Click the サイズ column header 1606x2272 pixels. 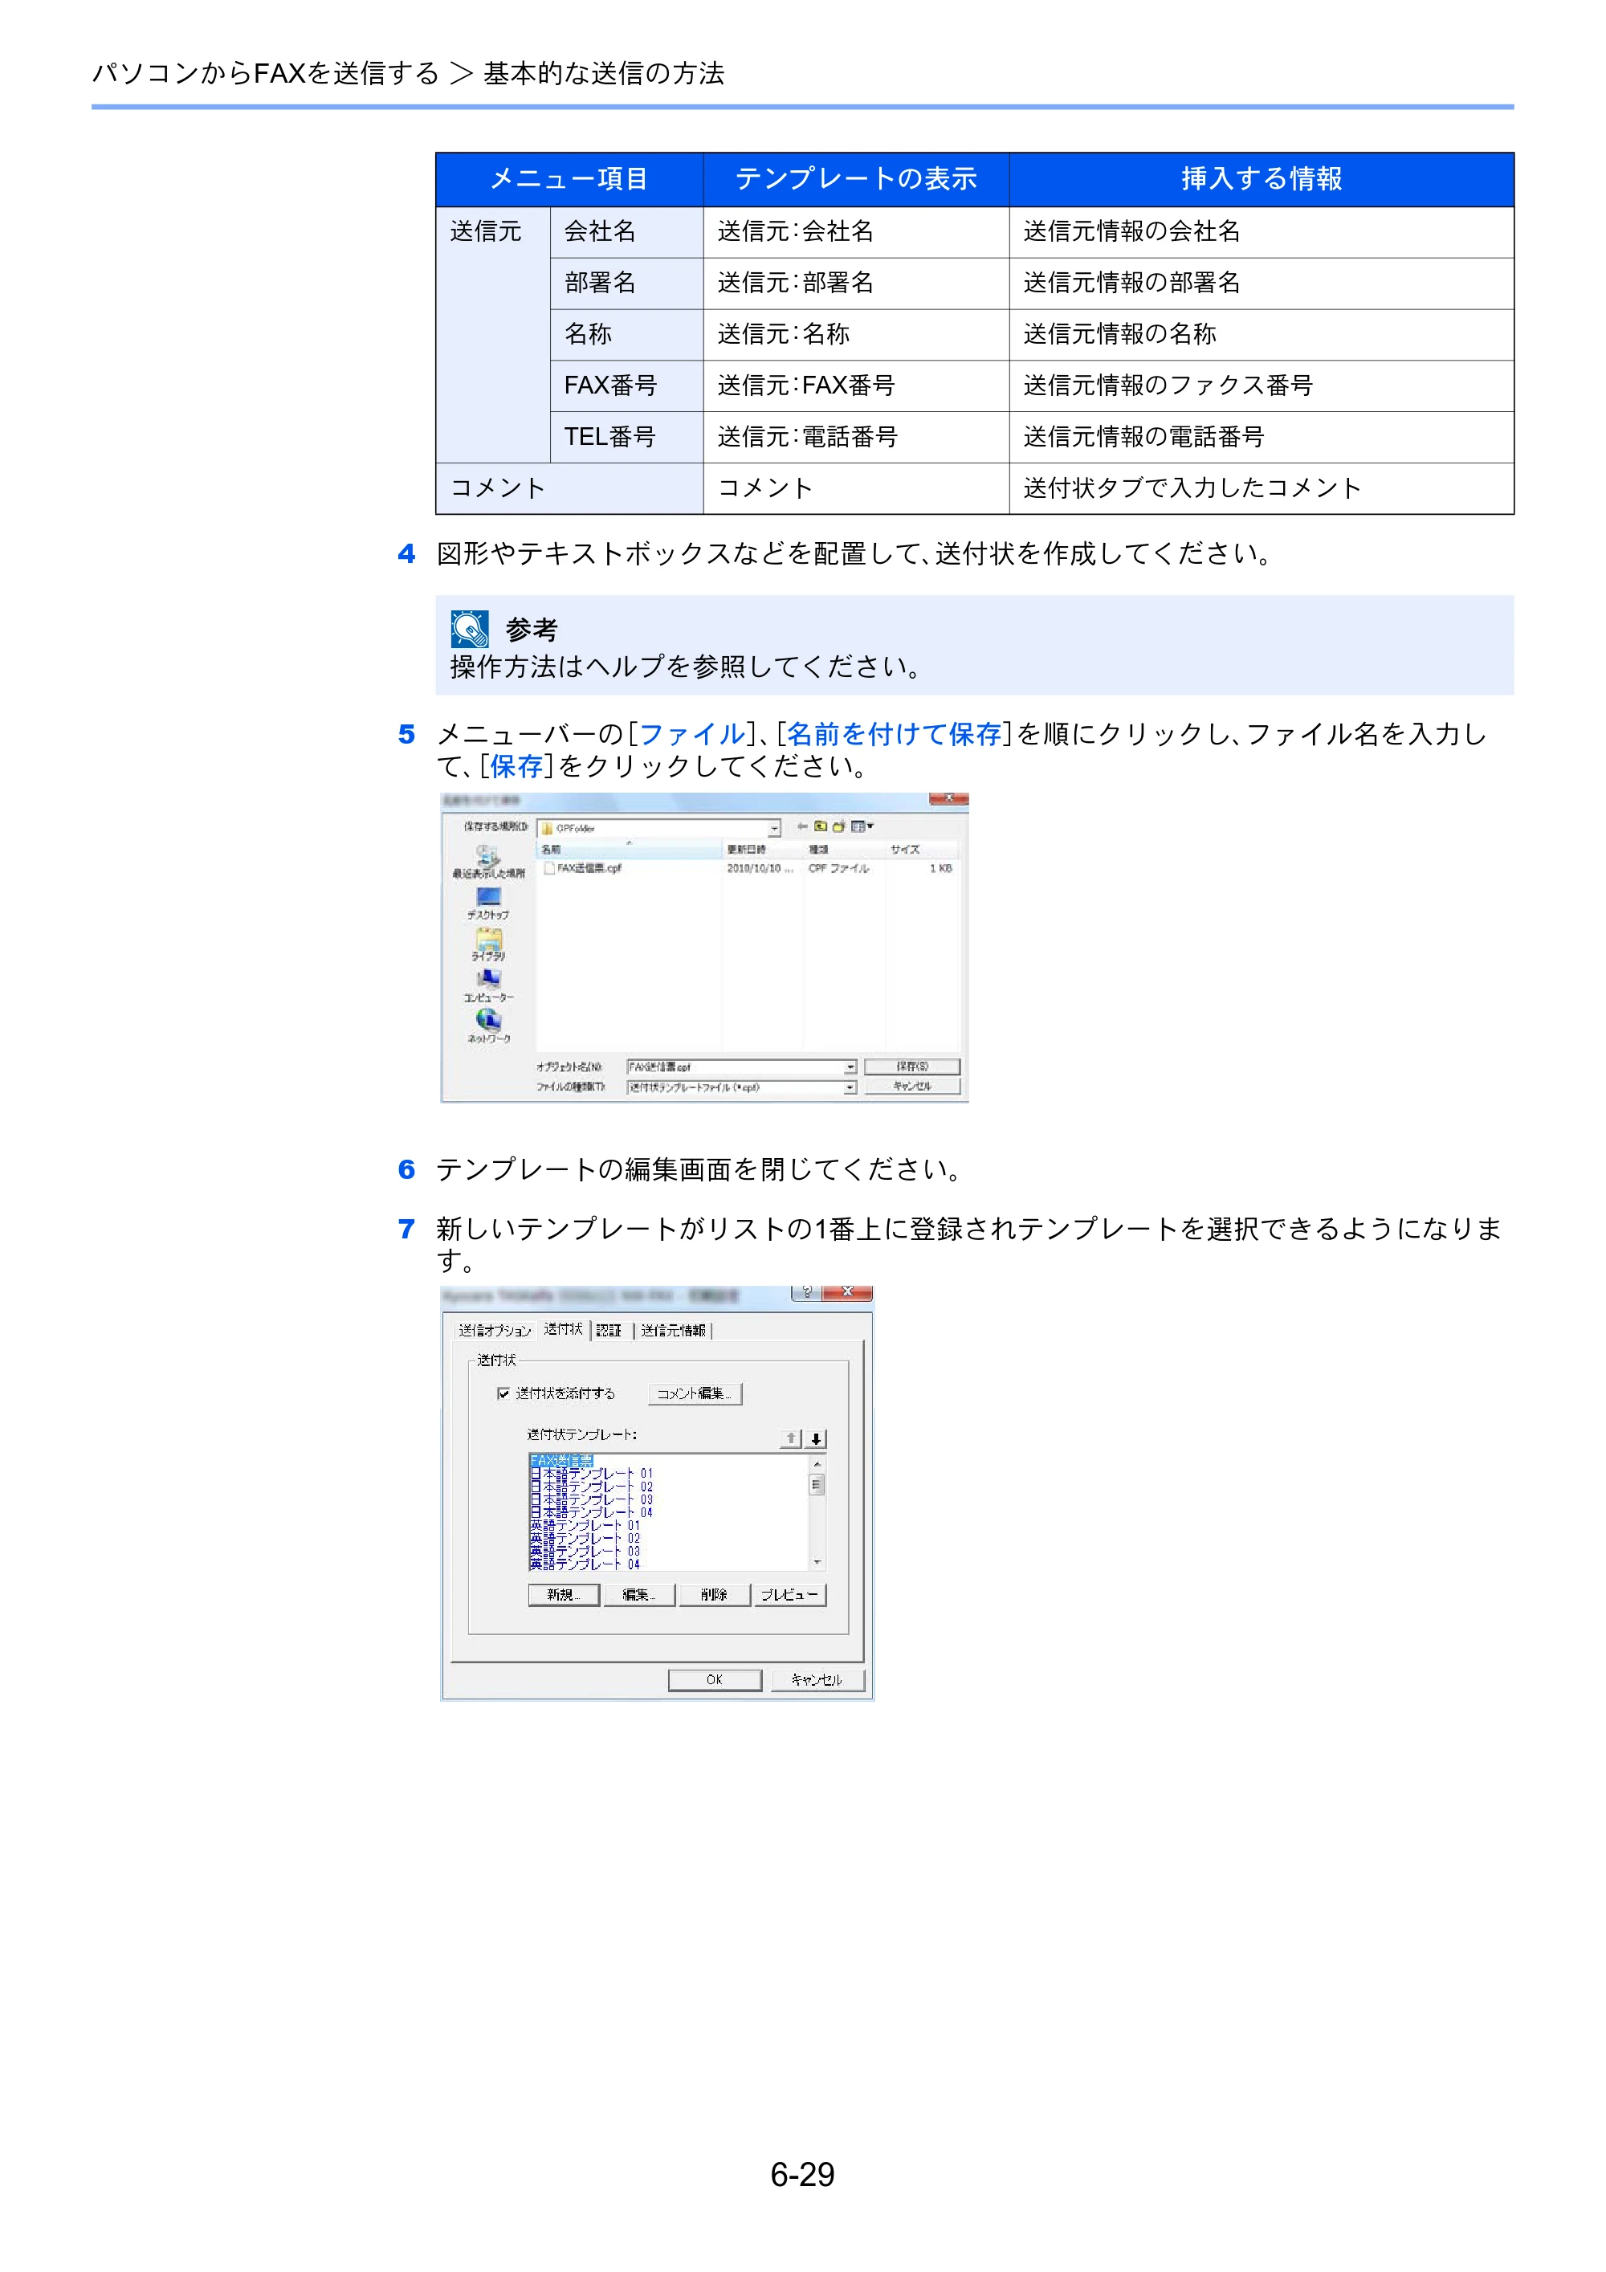(x=921, y=849)
